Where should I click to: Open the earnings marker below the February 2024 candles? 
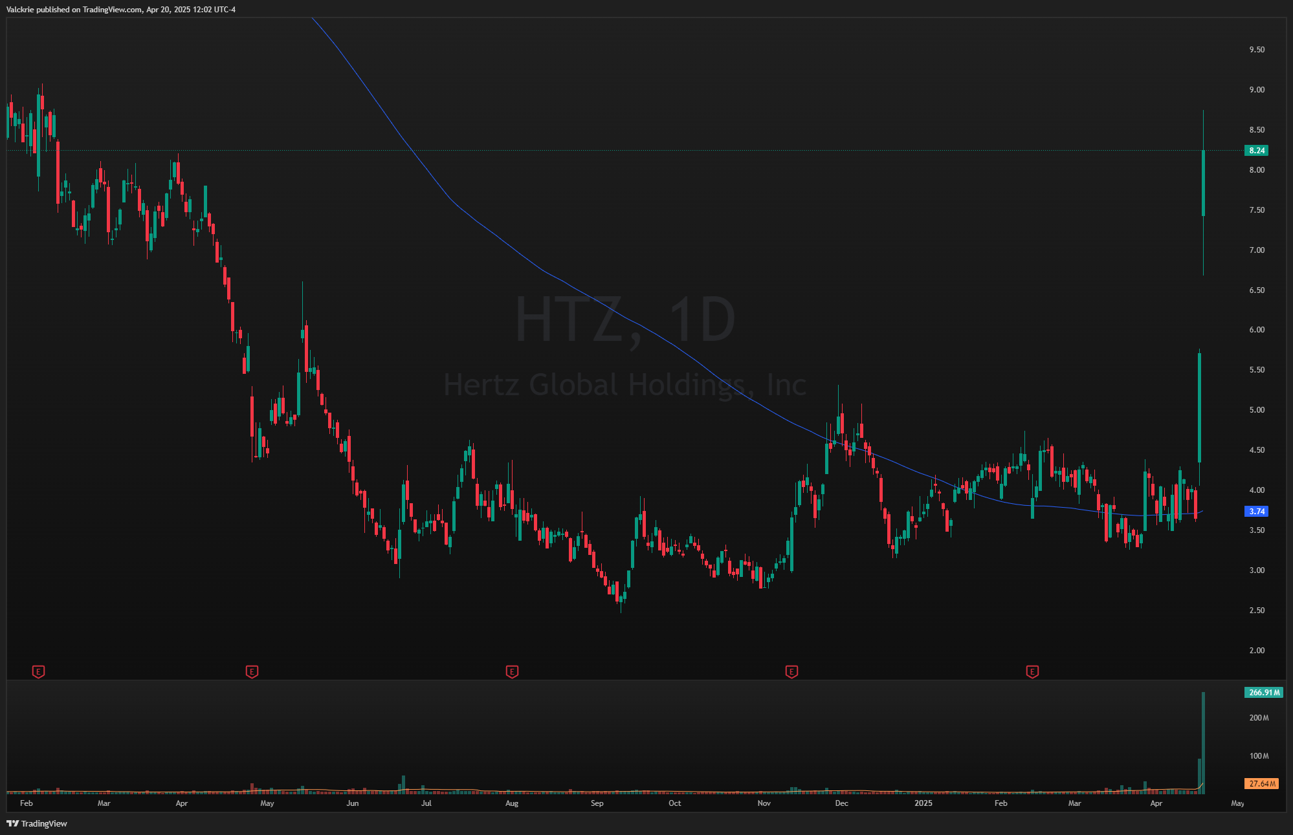(x=38, y=672)
